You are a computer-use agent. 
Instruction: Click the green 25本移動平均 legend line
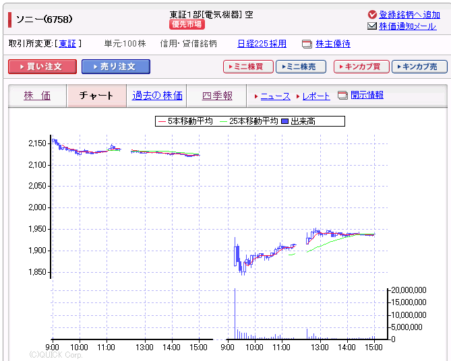[224, 122]
